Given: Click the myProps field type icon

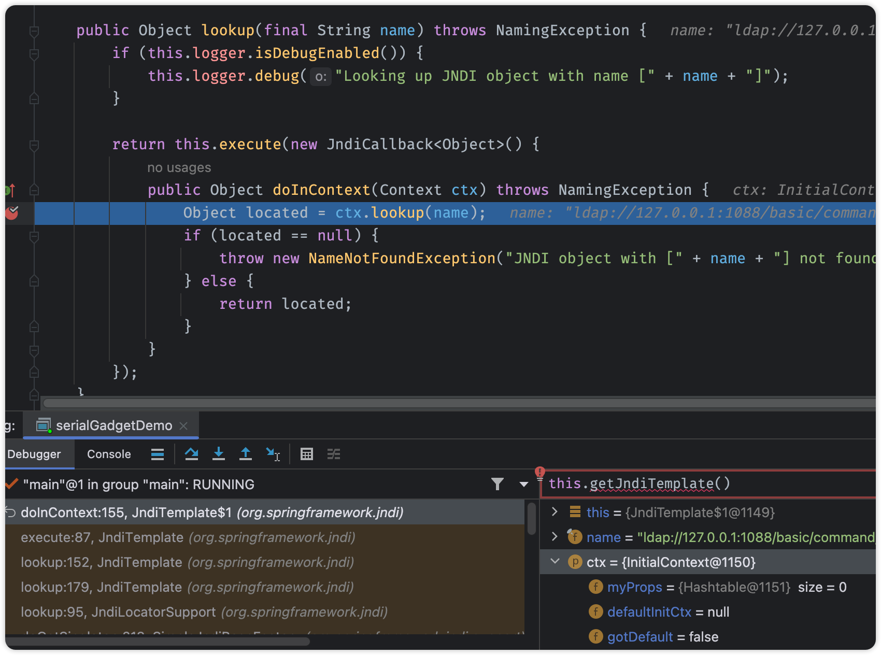Looking at the screenshot, I should pyautogui.click(x=596, y=587).
